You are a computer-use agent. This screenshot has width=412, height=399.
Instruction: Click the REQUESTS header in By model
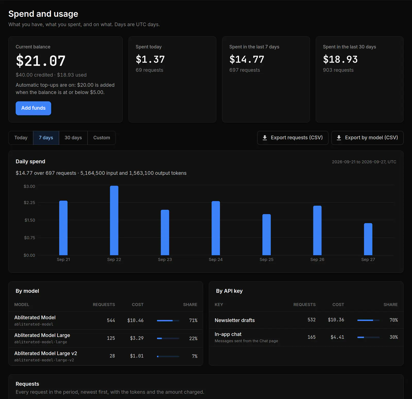tap(104, 305)
